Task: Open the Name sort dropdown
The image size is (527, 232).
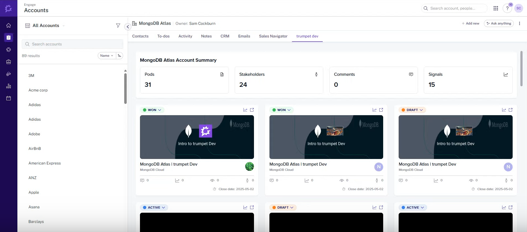Action: coord(107,56)
